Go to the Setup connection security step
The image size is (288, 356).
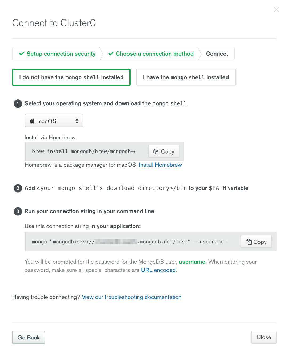(57, 54)
